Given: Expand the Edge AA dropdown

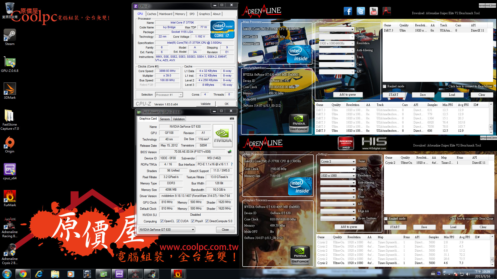Looking at the screenshot, I should coord(338,211).
